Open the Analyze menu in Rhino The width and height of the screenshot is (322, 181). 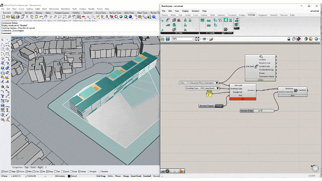(x=83, y=9)
